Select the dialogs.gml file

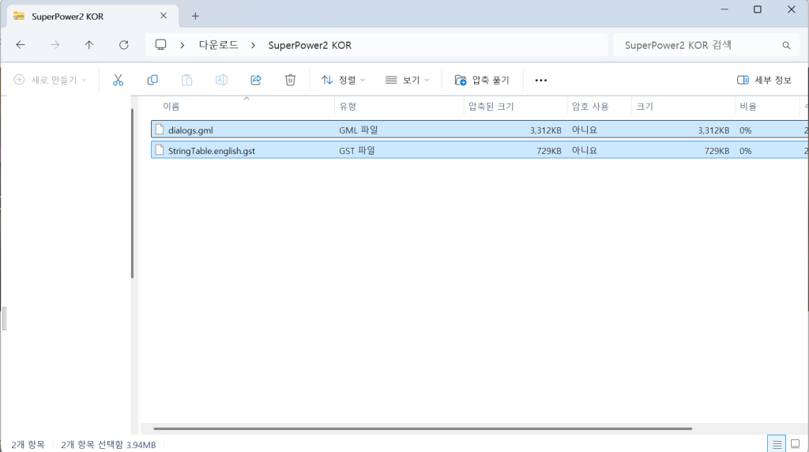(x=191, y=130)
